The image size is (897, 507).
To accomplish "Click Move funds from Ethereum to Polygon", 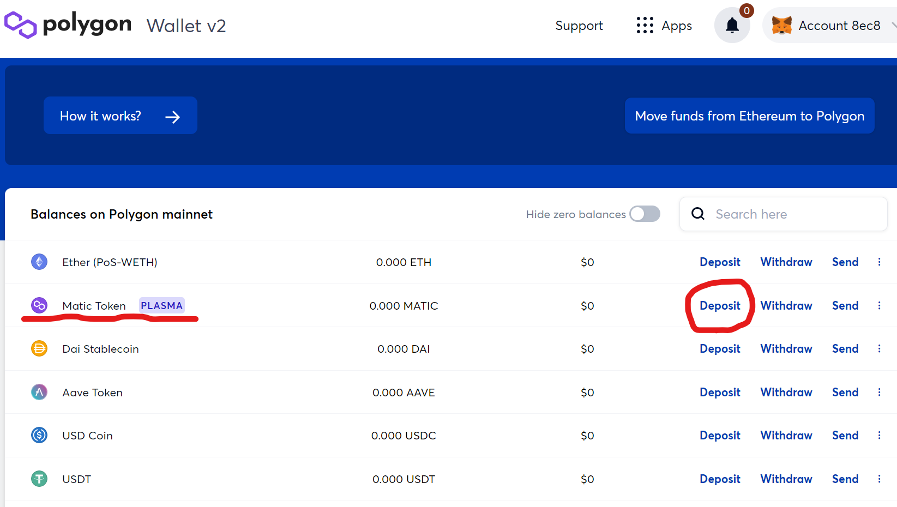I will [749, 116].
